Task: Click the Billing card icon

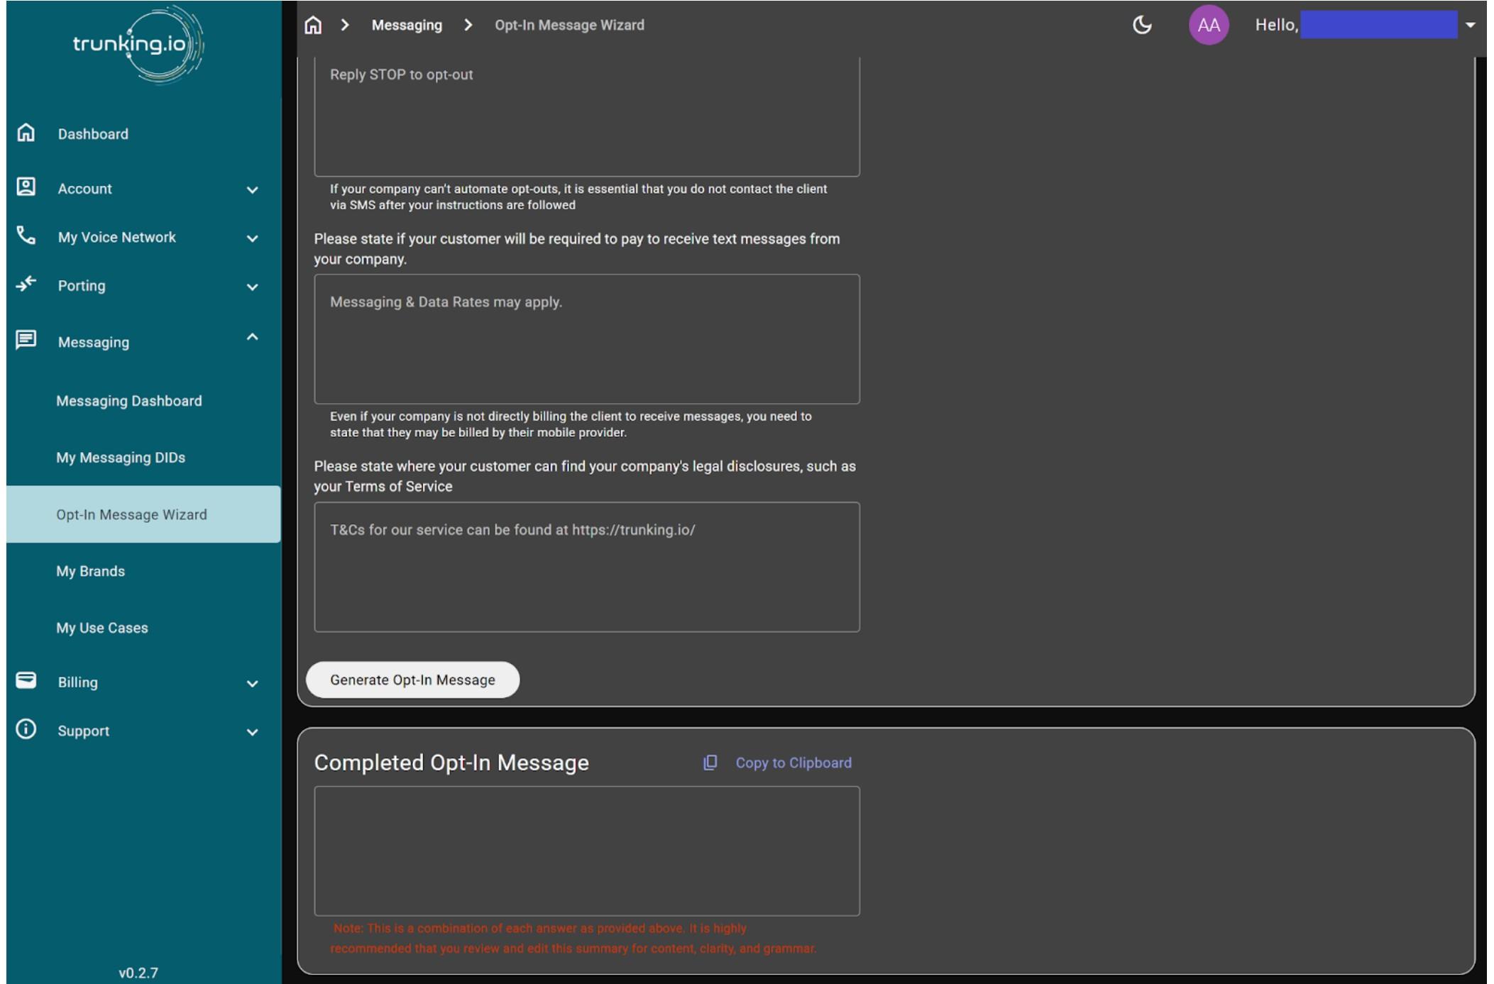Action: pos(26,681)
